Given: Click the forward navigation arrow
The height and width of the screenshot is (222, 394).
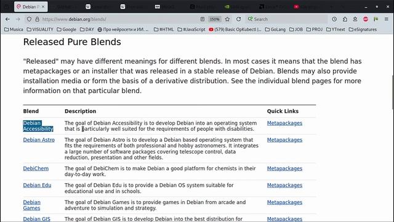Looking at the screenshot, I should pos(18,19).
